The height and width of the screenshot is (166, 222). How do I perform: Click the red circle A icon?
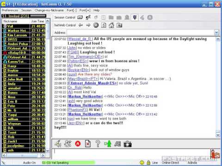click(78, 144)
